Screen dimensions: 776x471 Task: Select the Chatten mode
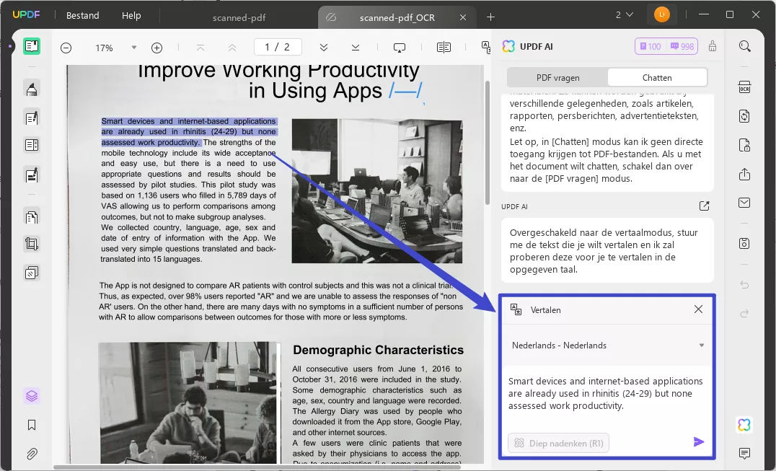pyautogui.click(x=656, y=77)
